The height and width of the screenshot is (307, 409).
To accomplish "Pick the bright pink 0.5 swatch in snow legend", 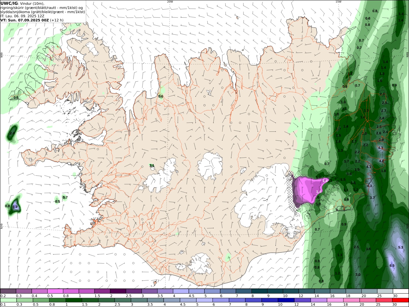I will click(x=55, y=291).
